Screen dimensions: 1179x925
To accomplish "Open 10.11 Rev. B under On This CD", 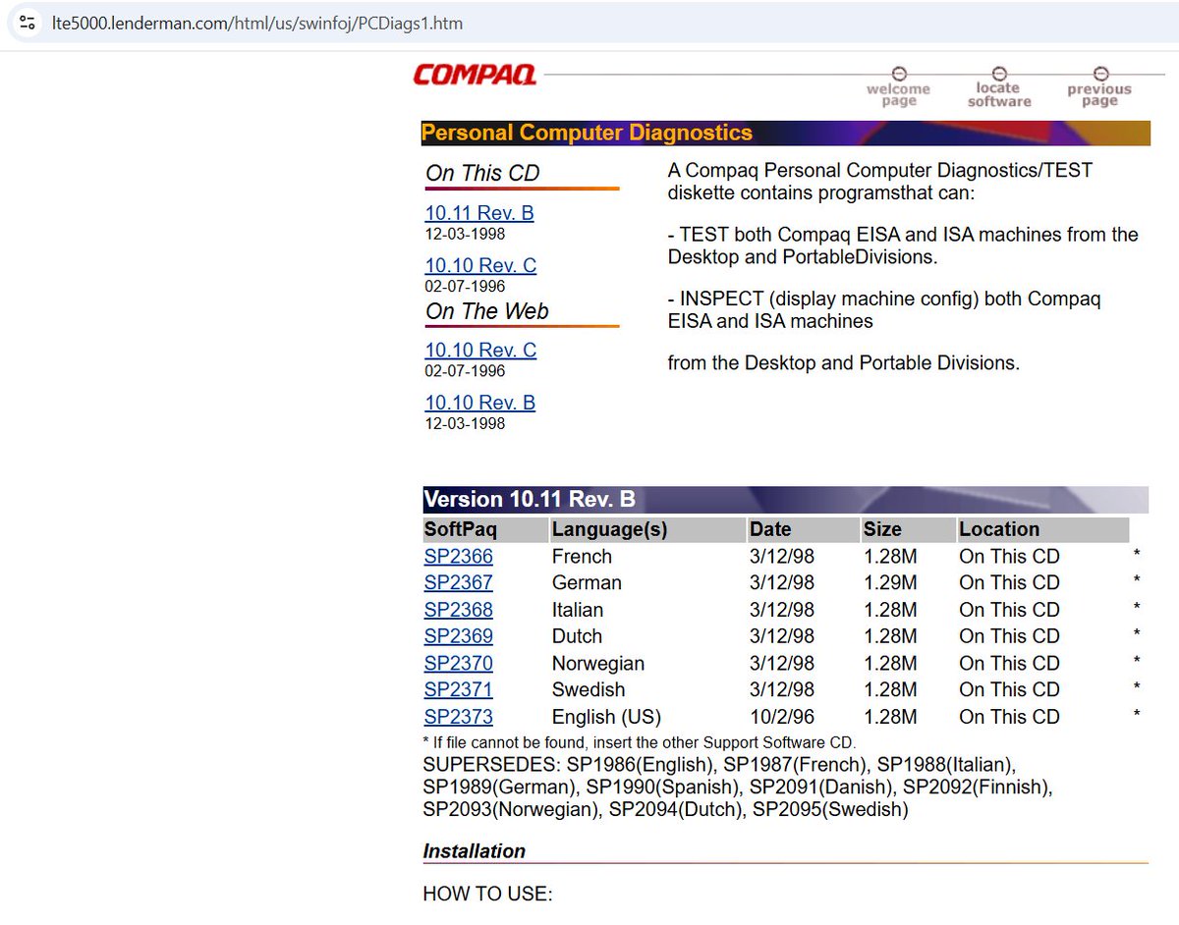I will pos(479,213).
